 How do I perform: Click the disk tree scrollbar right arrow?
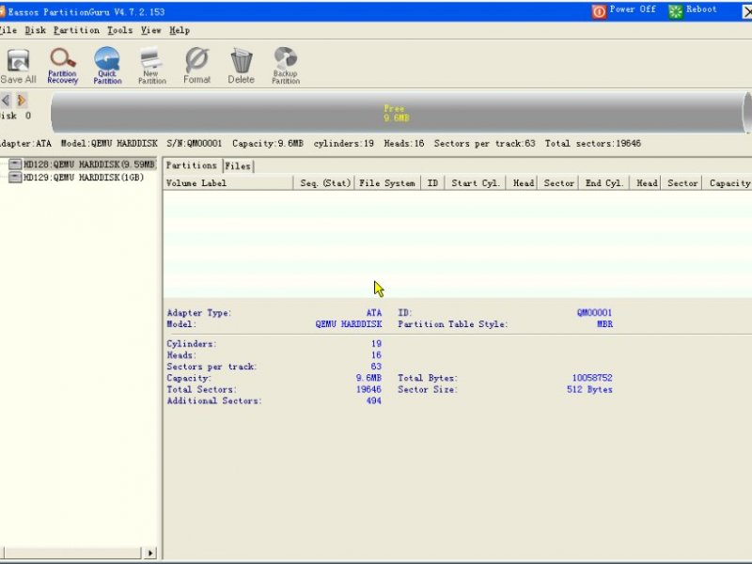150,553
